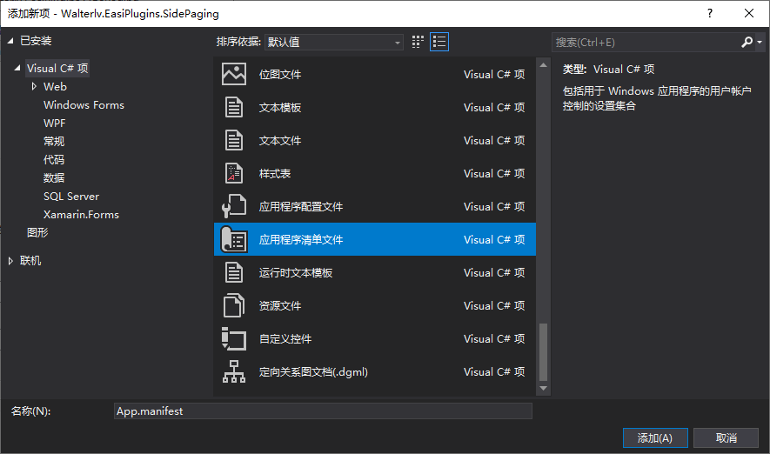
Task: Select the text template (文本模板) icon
Action: coord(233,108)
